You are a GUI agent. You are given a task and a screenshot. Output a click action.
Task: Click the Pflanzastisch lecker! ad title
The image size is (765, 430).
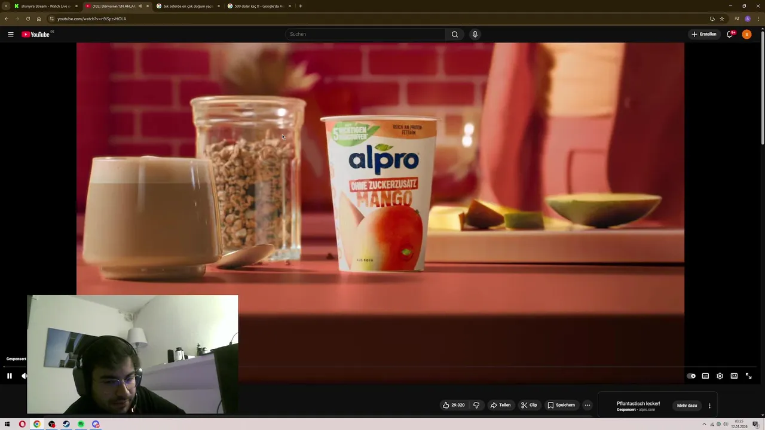(638, 403)
